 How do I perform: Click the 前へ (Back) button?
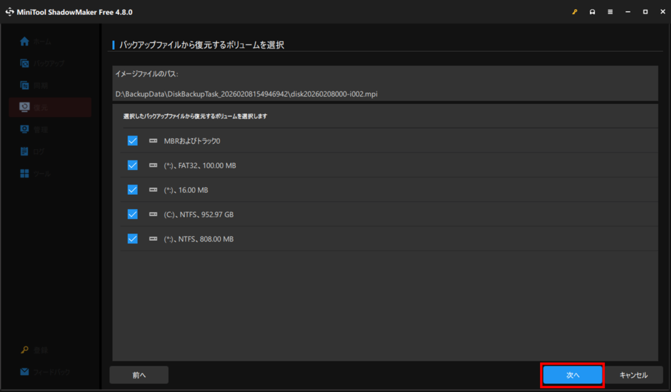tap(139, 375)
